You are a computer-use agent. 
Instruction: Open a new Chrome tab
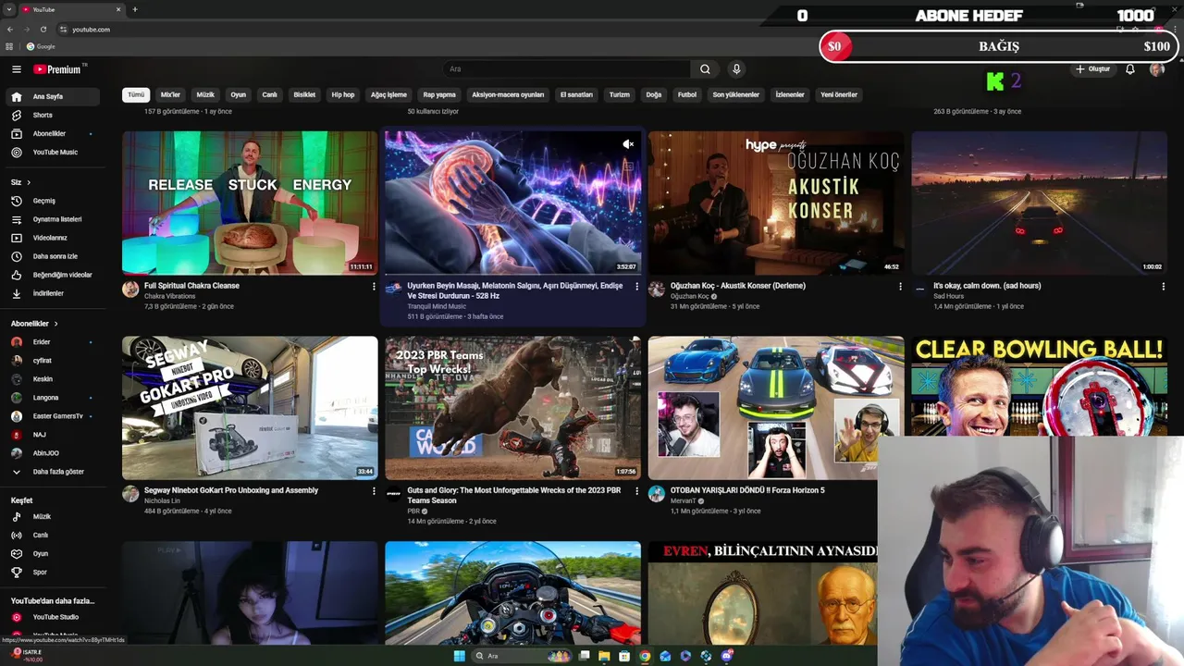[135, 9]
